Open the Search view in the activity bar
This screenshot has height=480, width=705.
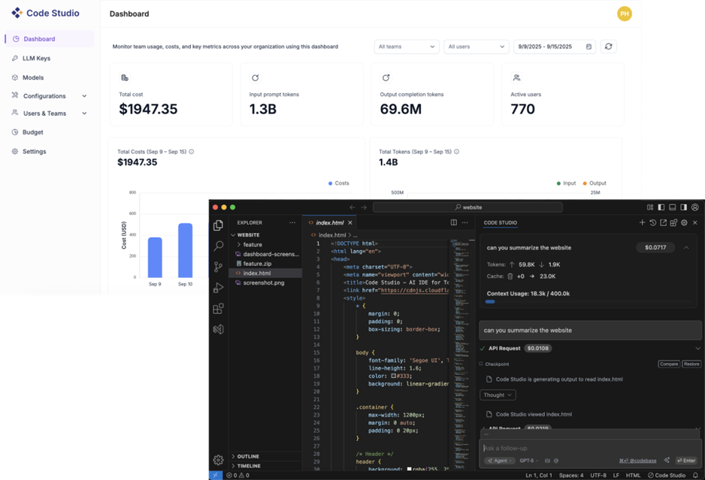218,246
